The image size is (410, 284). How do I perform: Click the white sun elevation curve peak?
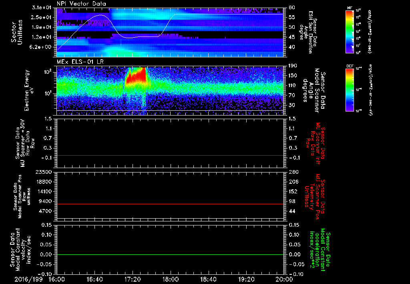click(x=101, y=15)
